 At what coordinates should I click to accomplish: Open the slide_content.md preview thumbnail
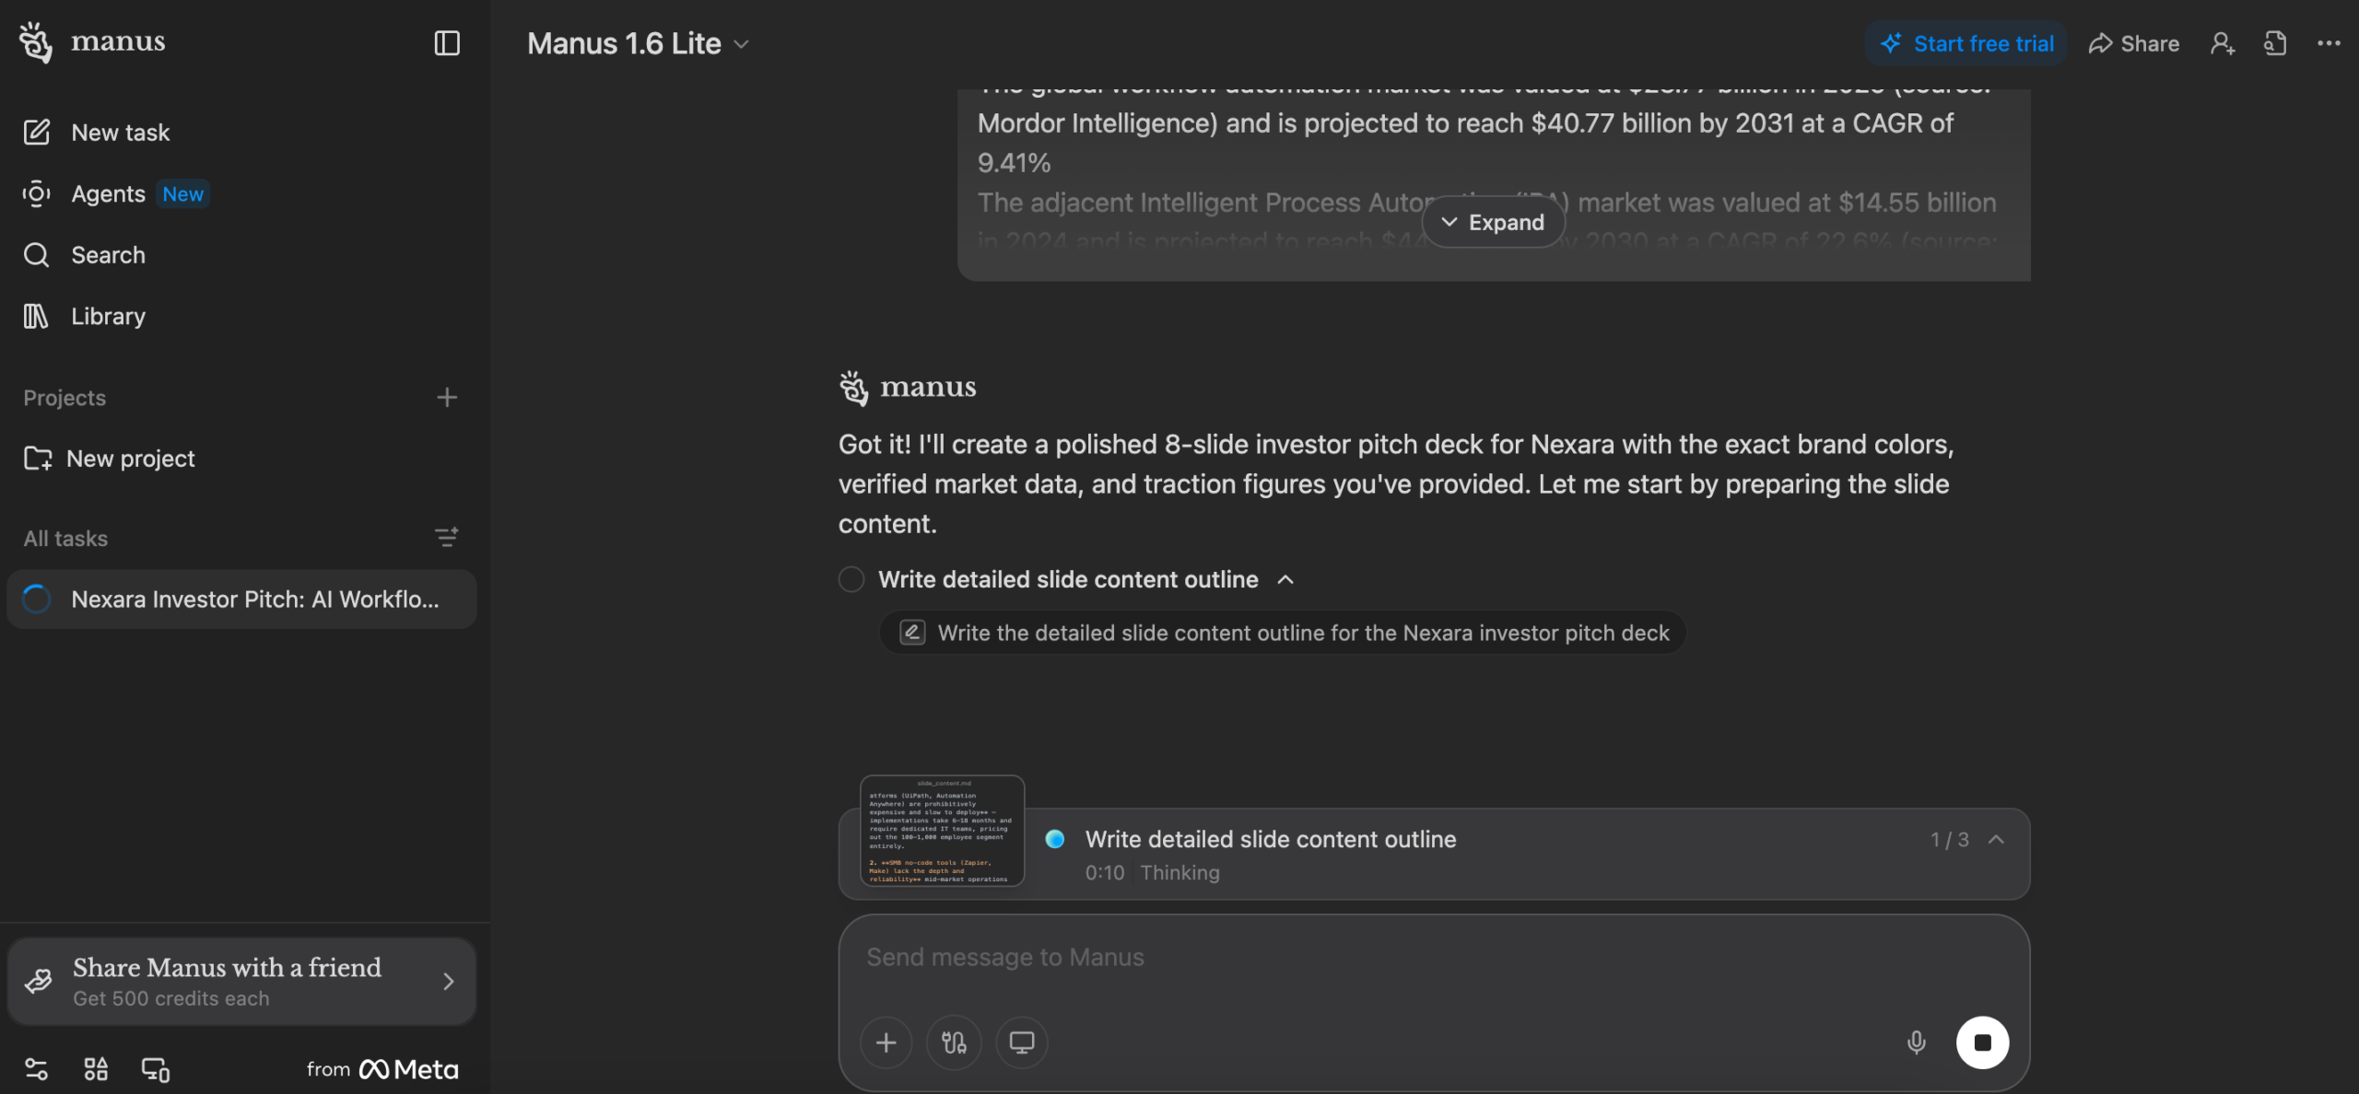pos(941,831)
